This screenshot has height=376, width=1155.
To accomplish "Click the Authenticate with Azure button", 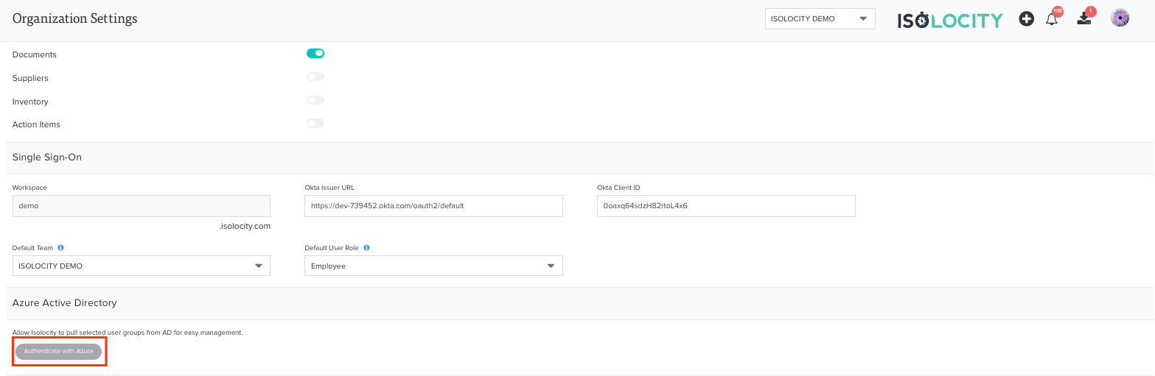I will coord(59,351).
